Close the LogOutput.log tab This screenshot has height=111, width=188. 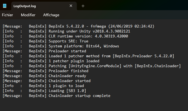tap(71, 6)
